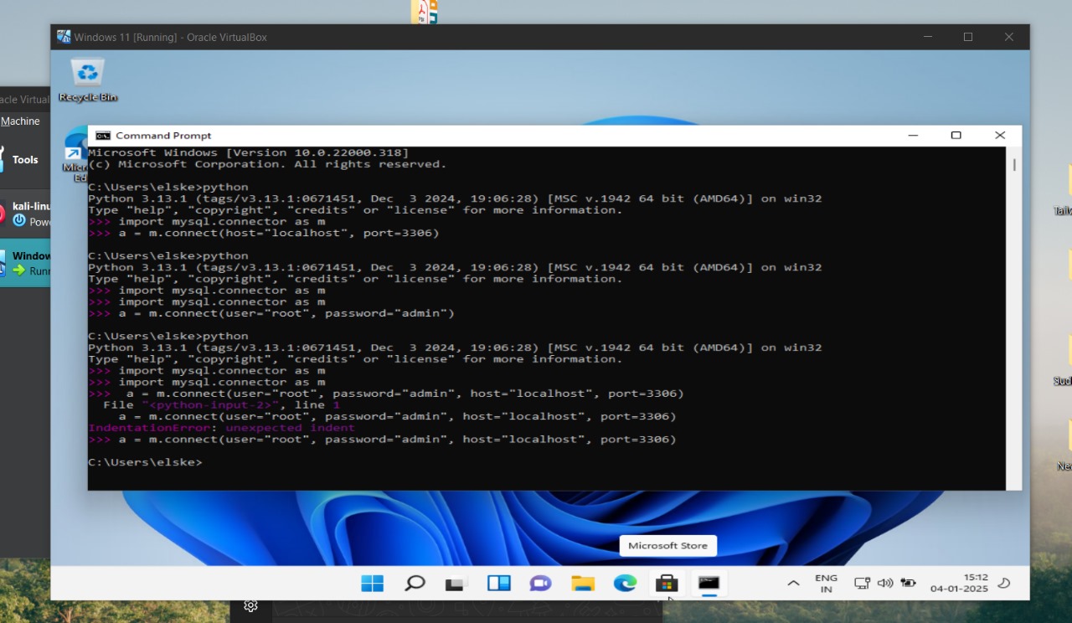Screen dimensions: 1072x623
Task: Toggle the volume speaker tray icon
Action: click(885, 584)
